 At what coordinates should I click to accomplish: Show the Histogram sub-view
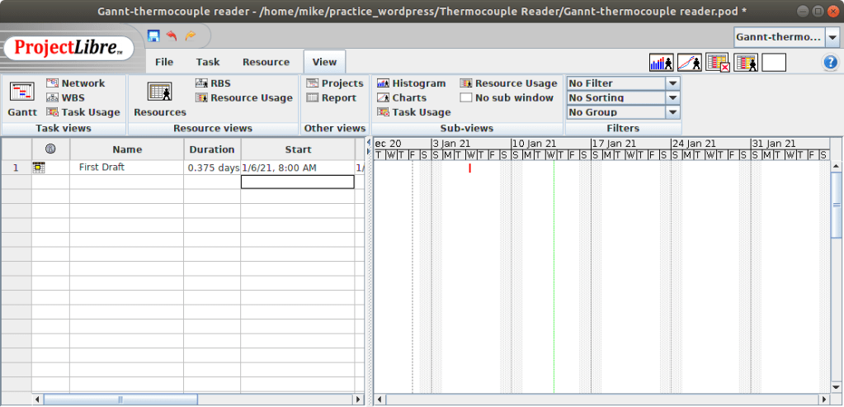(x=412, y=83)
